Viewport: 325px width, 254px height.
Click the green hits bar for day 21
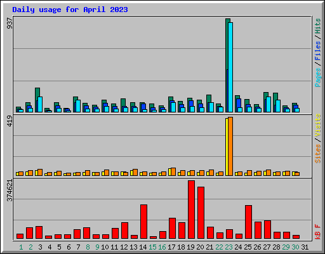coord(209,98)
